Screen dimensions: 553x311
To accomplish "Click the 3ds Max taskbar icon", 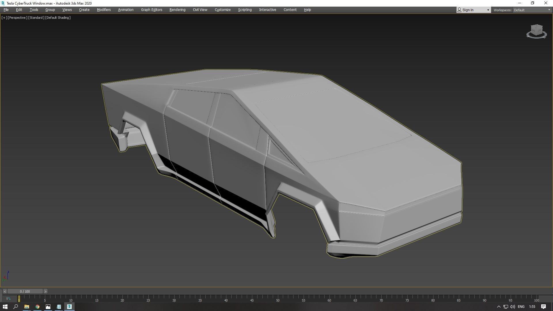I will [69, 307].
